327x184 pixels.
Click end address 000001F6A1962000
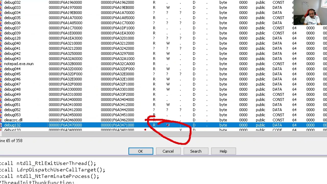coord(118,2)
